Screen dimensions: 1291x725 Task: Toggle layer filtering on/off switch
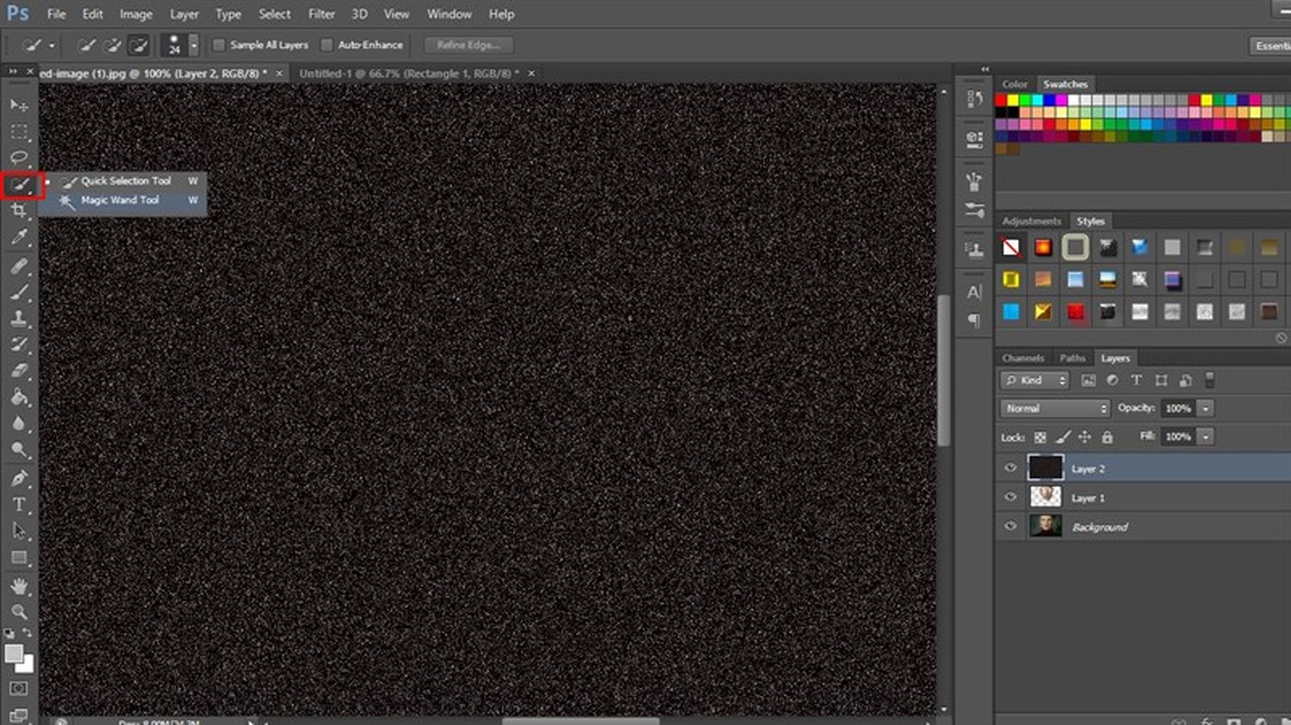[1209, 380]
